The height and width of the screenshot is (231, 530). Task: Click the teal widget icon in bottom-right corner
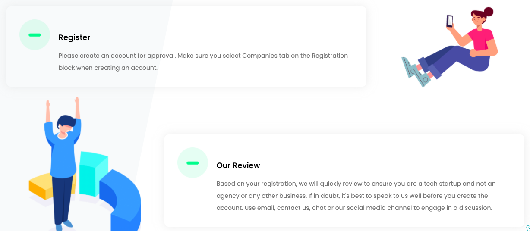point(528,228)
